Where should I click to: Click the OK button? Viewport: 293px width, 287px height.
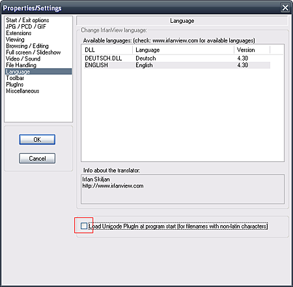point(37,139)
